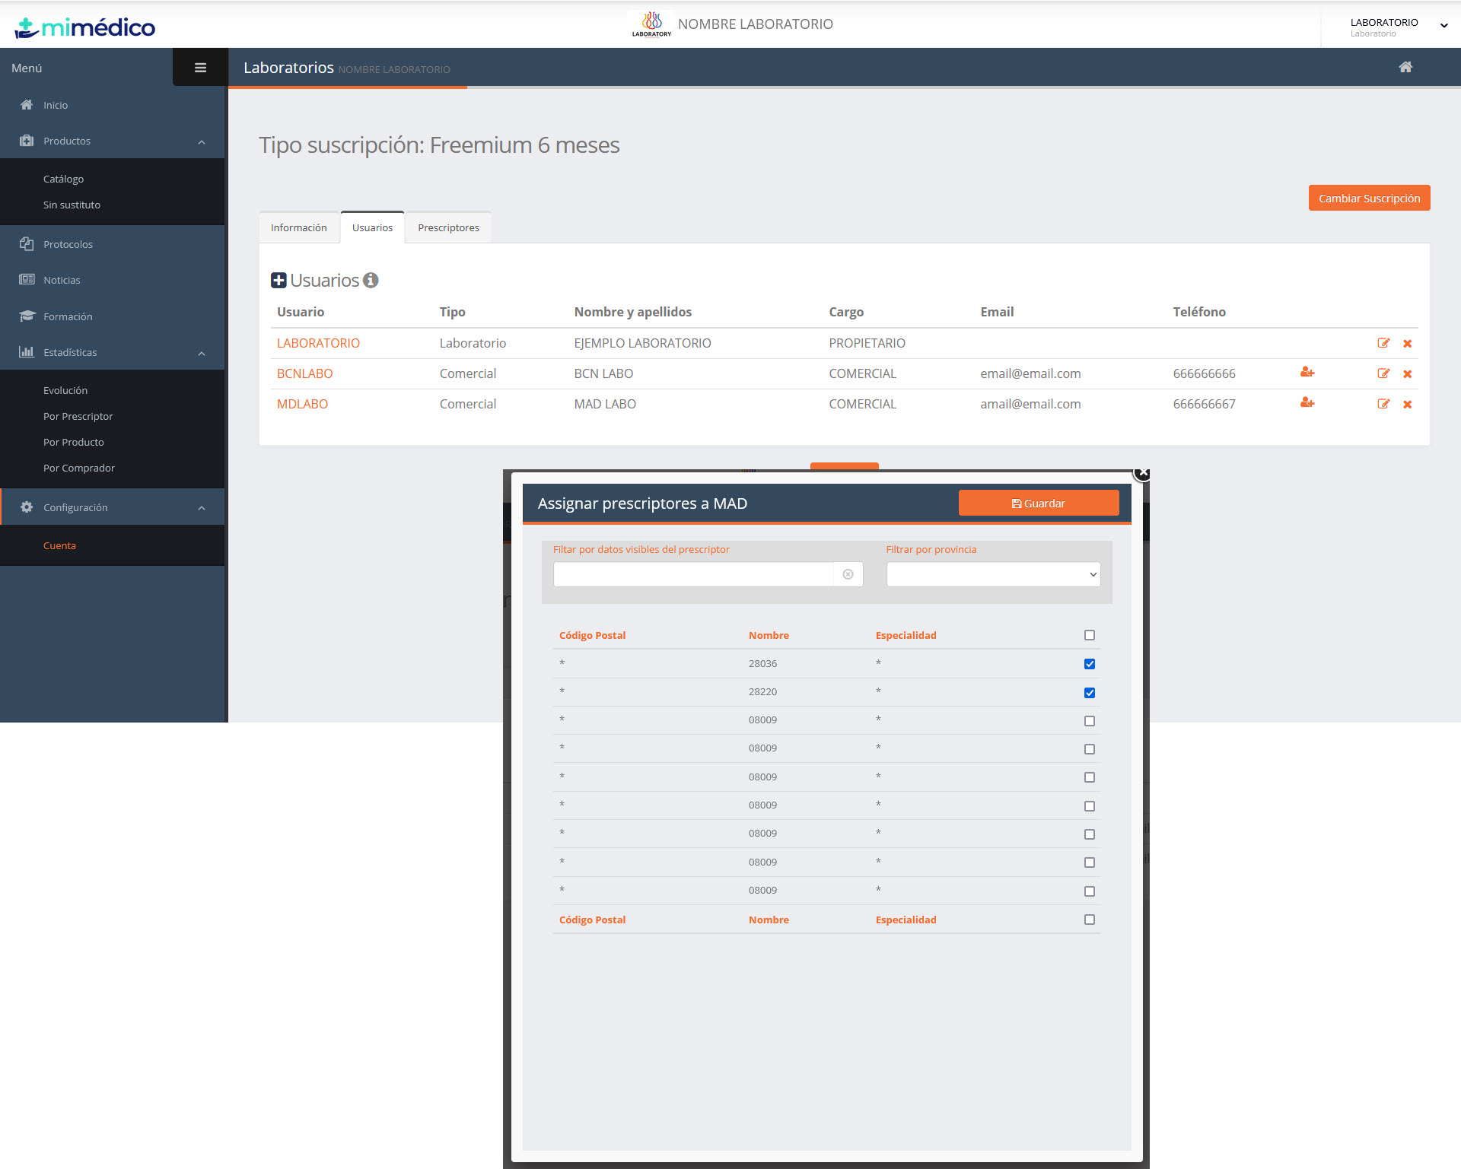Screen dimensions: 1461x1169
Task: Click the plus icon to add user
Action: click(279, 281)
